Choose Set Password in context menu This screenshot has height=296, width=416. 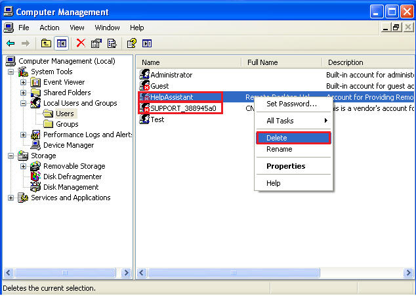(x=291, y=104)
